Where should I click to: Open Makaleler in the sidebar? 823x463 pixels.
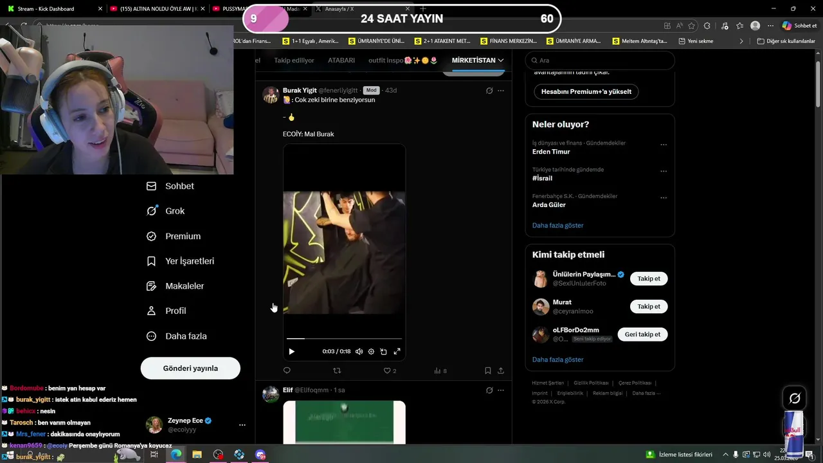pyautogui.click(x=175, y=286)
